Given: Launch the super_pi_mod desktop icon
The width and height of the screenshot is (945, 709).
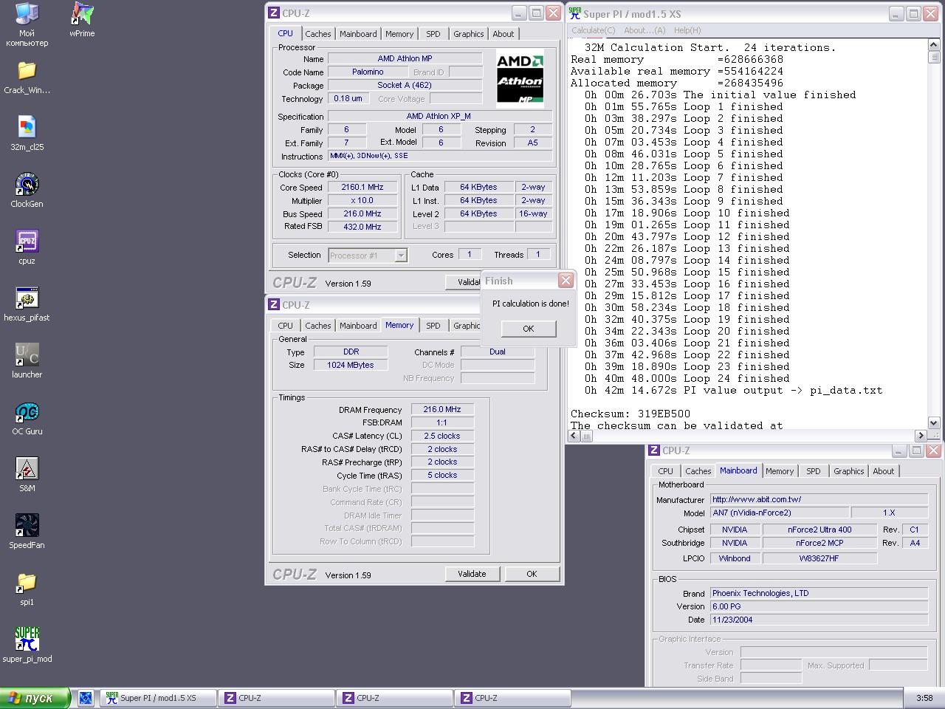Looking at the screenshot, I should pyautogui.click(x=27, y=645).
